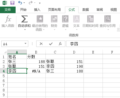
Task: Select the 公式 tab
Action: click(x=72, y=10)
